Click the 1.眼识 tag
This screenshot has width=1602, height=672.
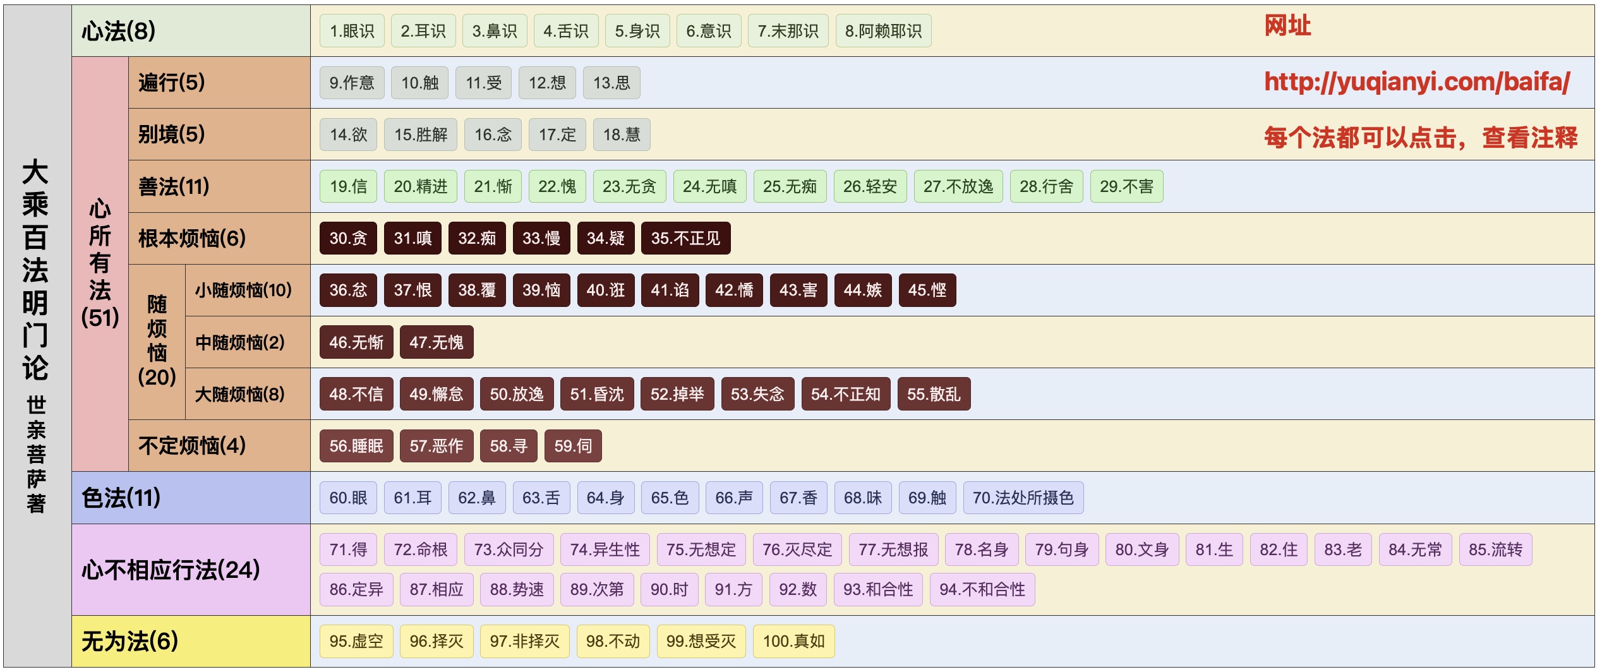[352, 31]
